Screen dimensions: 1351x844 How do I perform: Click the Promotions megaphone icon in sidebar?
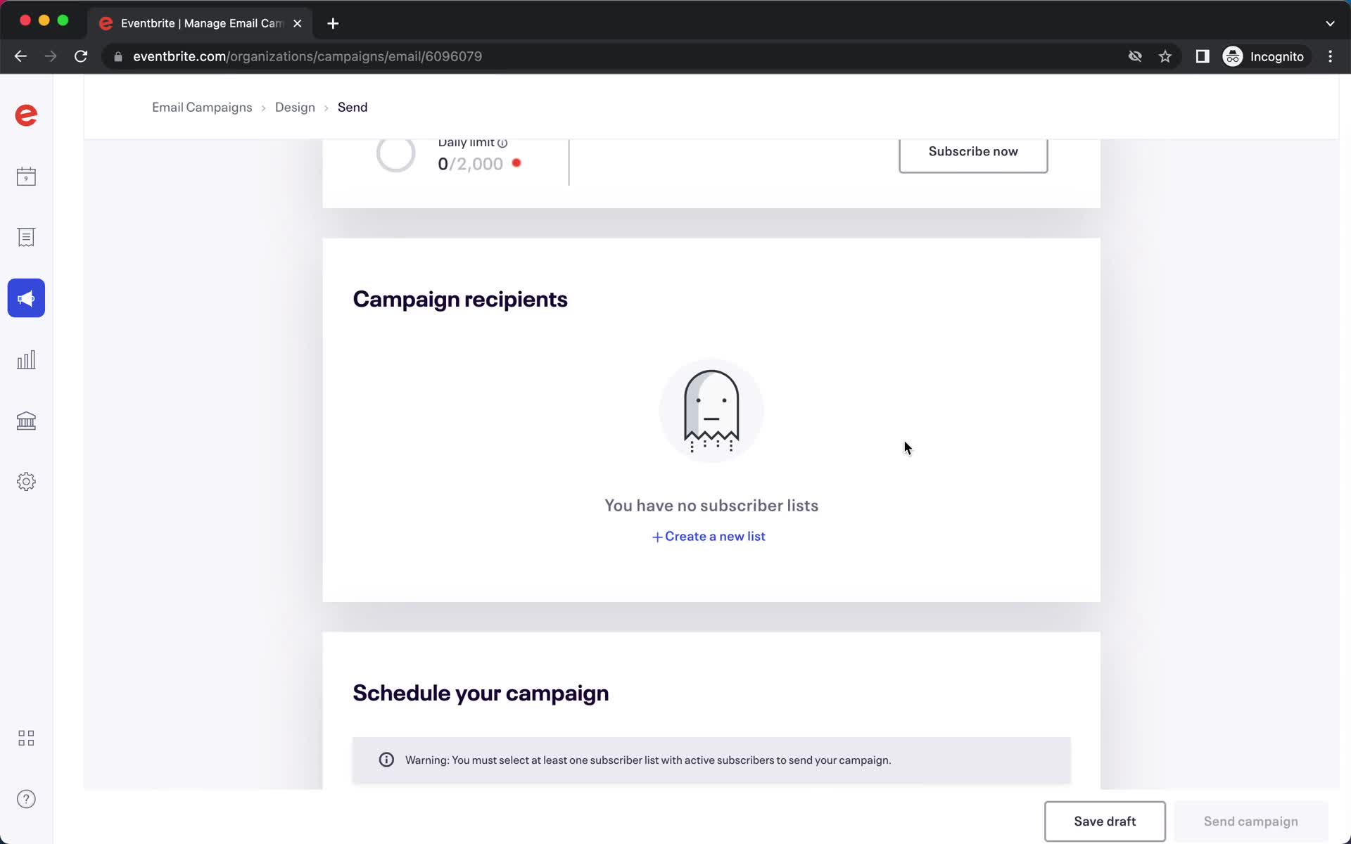[26, 298]
